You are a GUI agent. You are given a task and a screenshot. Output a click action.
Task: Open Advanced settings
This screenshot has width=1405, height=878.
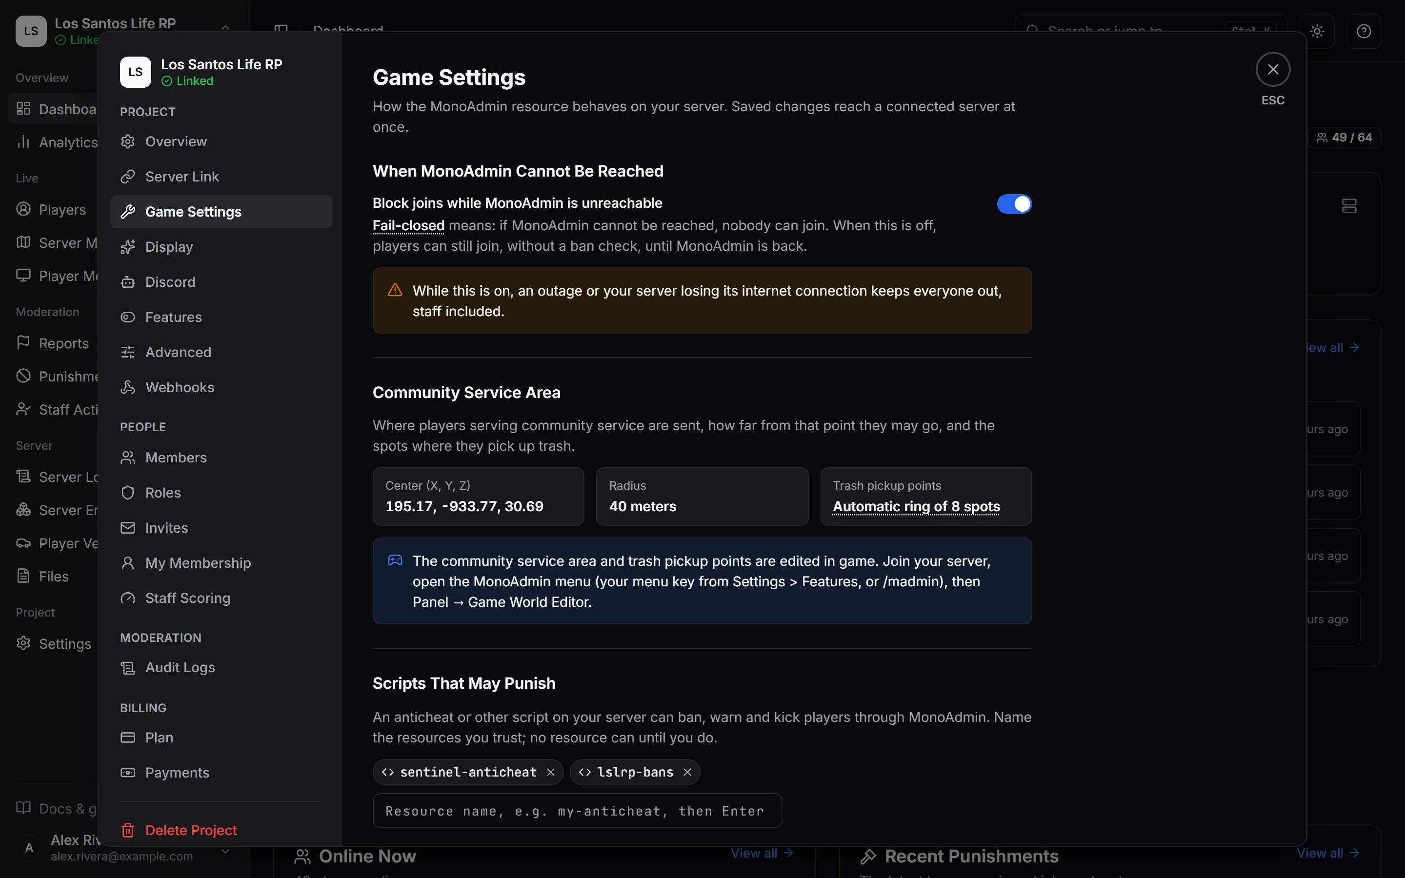click(x=221, y=352)
